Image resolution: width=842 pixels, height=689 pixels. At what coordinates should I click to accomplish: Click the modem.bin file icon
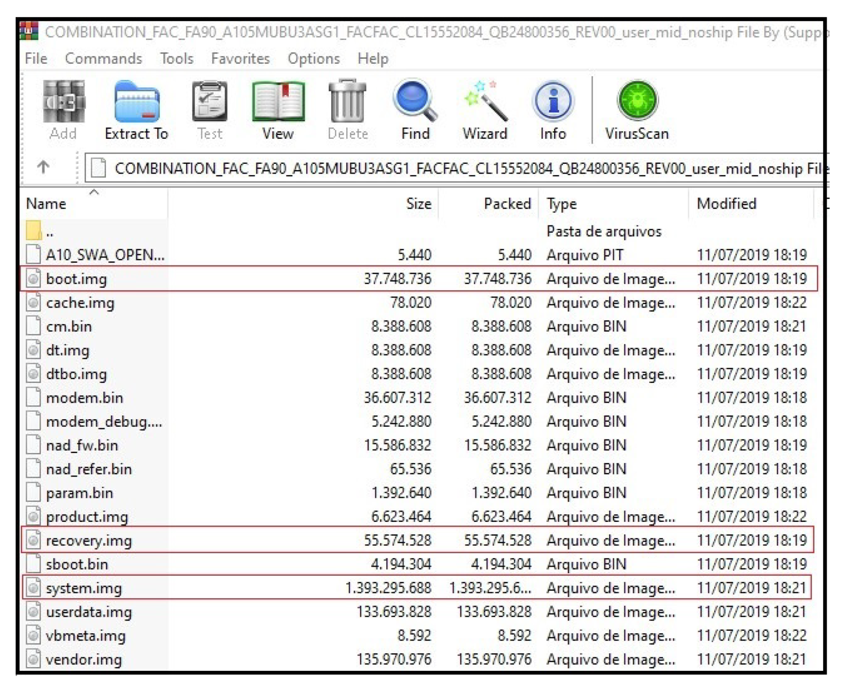(x=34, y=397)
